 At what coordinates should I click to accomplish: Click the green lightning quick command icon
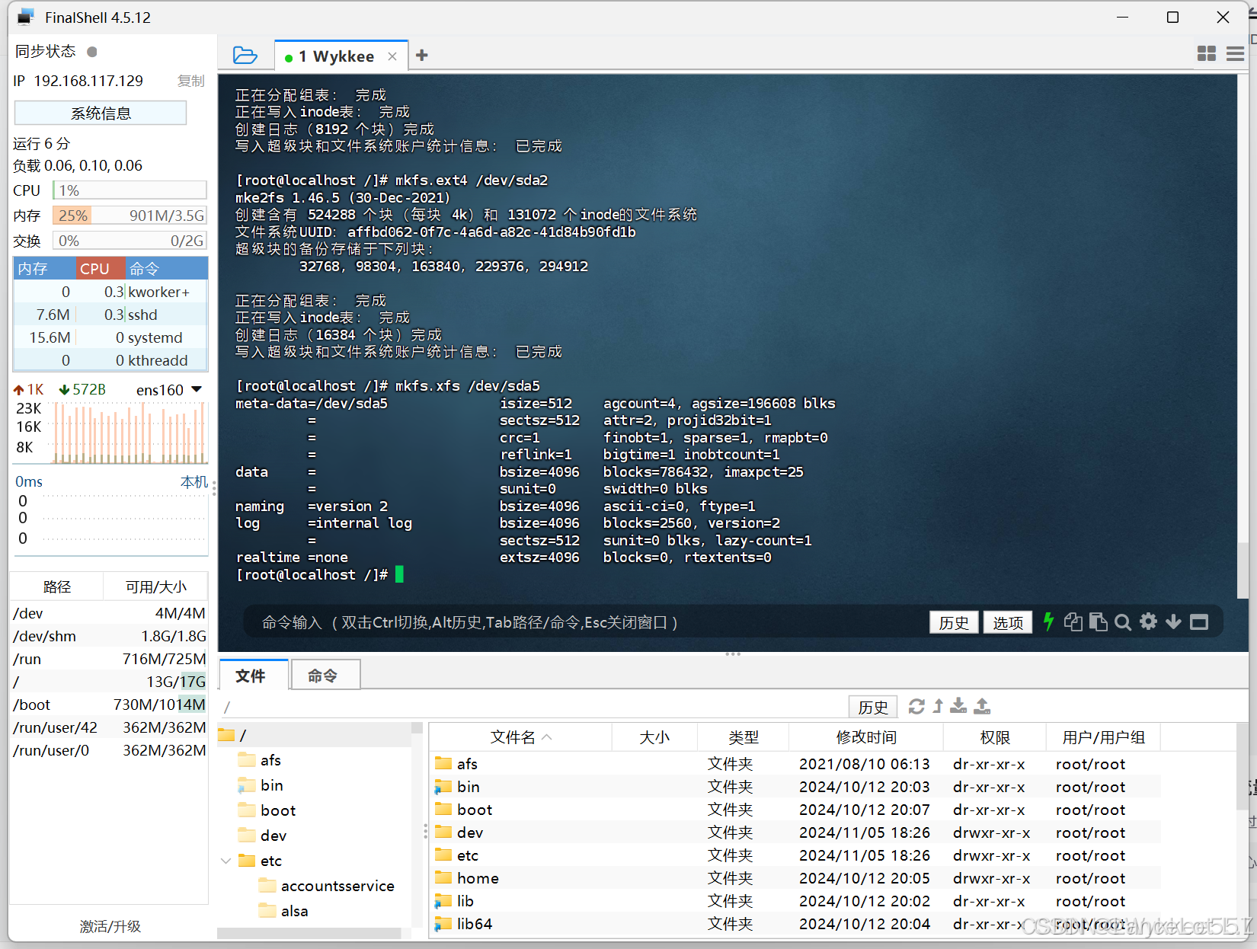coord(1048,621)
